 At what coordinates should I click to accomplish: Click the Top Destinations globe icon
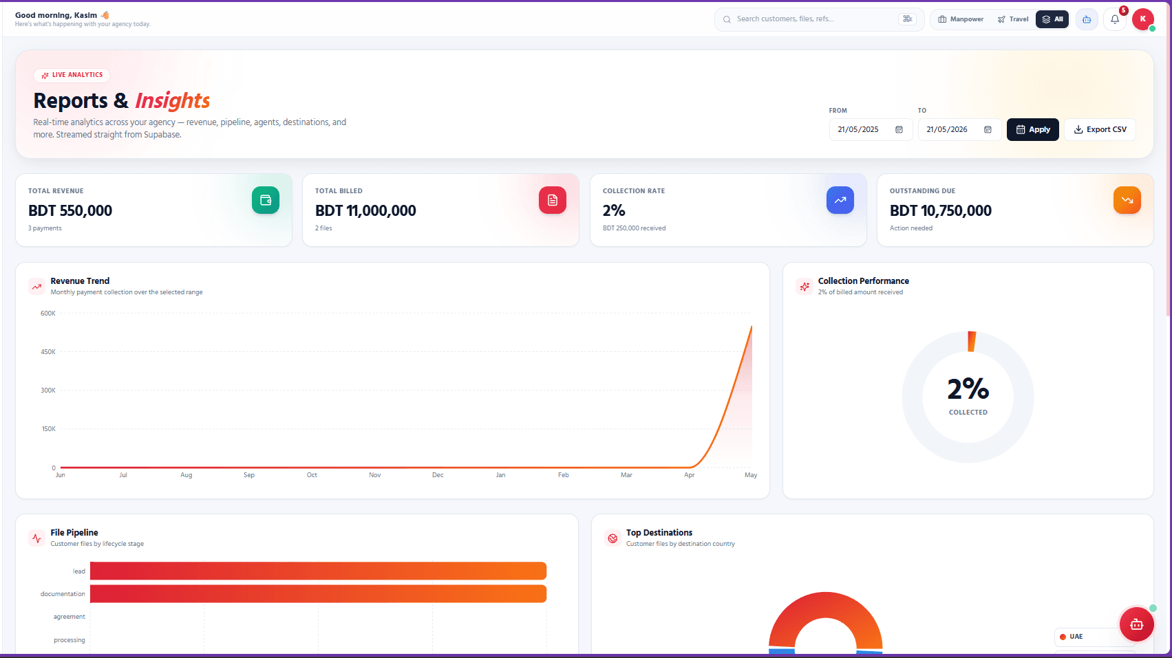click(x=612, y=538)
